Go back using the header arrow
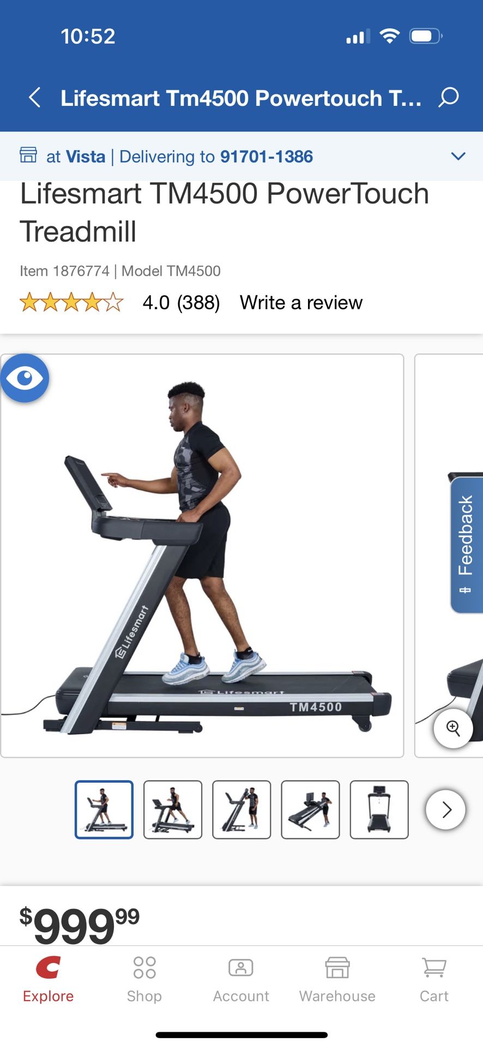Image resolution: width=483 pixels, height=1048 pixels. (x=35, y=98)
